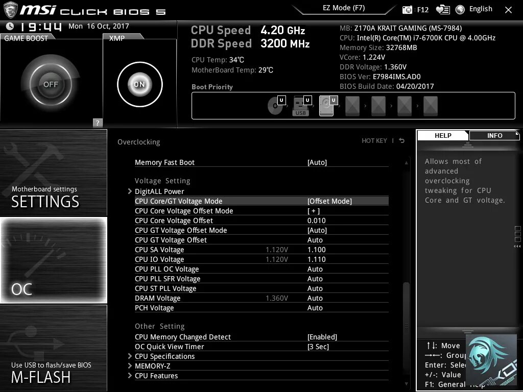Edit CPU IO Voltage value 1.110
The height and width of the screenshot is (392, 523).
[x=317, y=259]
